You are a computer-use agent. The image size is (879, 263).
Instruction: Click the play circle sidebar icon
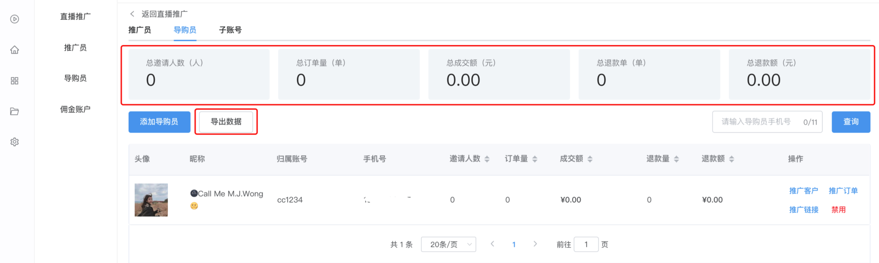tap(15, 19)
